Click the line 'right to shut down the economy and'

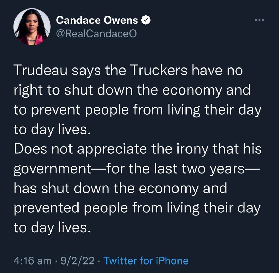click(132, 90)
